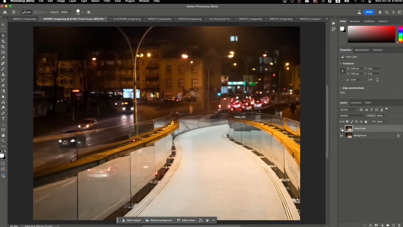Select the Eyedropper tool
This screenshot has width=403, height=227.
3,58
